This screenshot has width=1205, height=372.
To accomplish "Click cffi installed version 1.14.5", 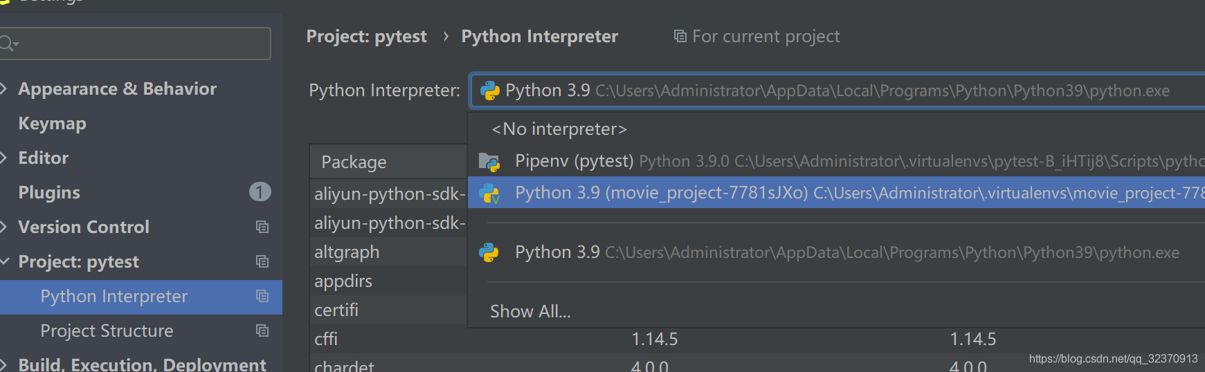I will [654, 339].
